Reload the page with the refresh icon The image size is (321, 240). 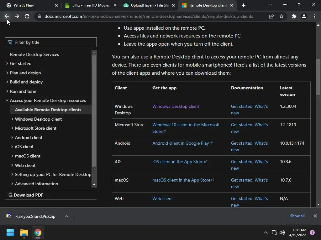click(x=27, y=16)
